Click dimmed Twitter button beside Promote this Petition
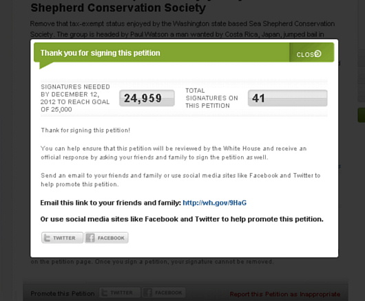Screen dimensions: 365x301 (x=120, y=293)
